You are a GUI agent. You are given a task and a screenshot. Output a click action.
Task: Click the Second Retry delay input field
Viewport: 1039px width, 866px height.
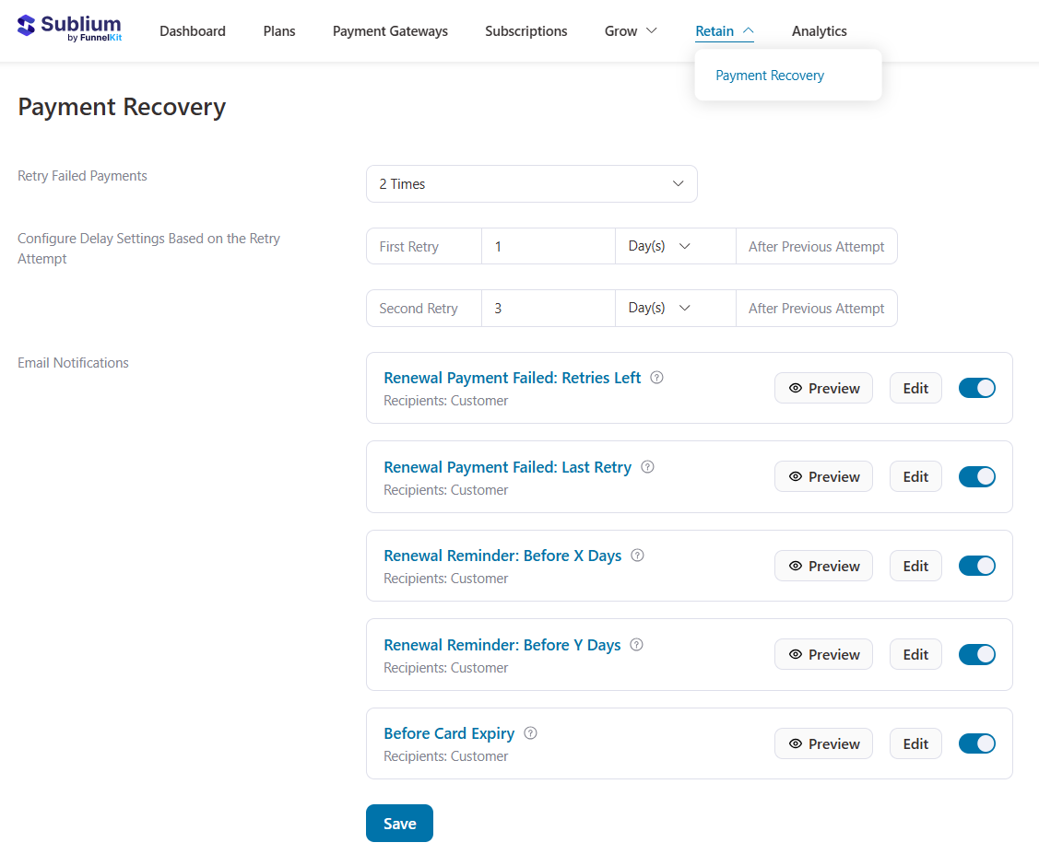point(548,308)
